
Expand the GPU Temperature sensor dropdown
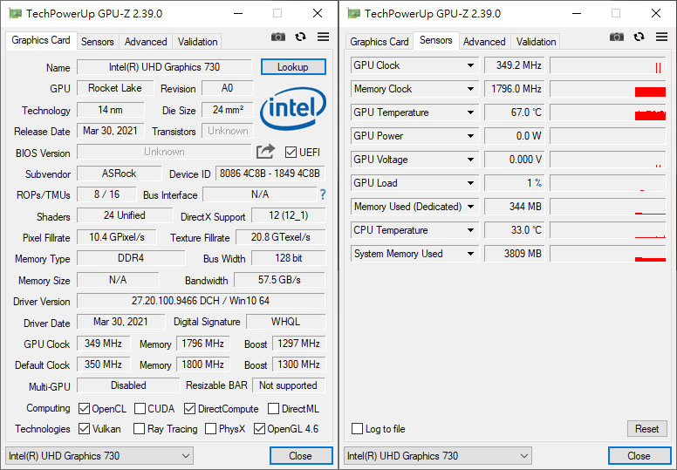[x=470, y=112]
